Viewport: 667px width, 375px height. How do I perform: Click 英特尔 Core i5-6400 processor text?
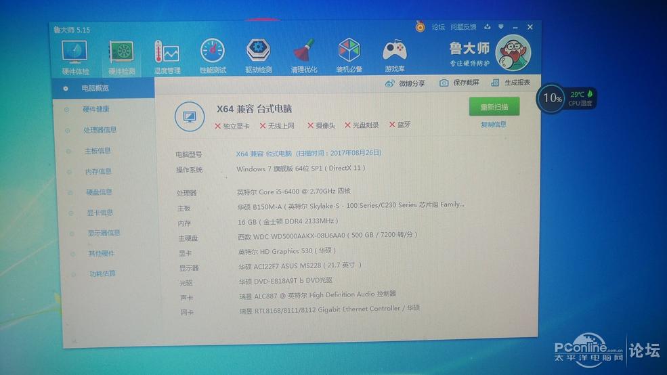[x=293, y=192]
